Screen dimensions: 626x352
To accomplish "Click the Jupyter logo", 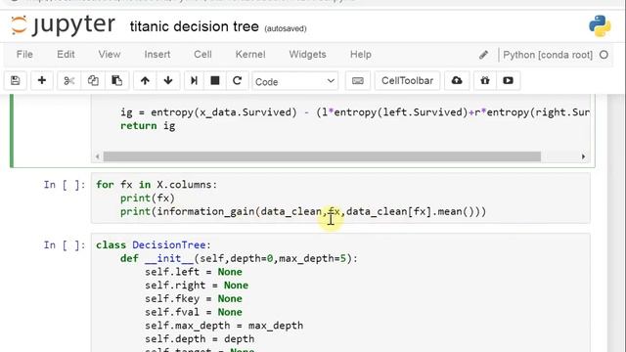I will pyautogui.click(x=63, y=25).
